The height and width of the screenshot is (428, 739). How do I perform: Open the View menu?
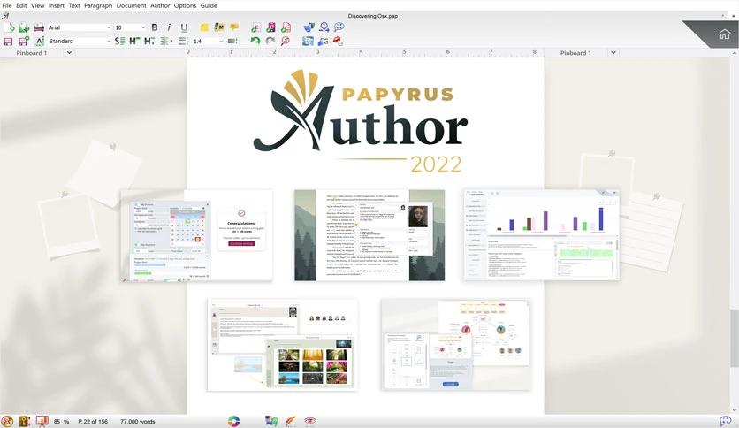point(38,5)
